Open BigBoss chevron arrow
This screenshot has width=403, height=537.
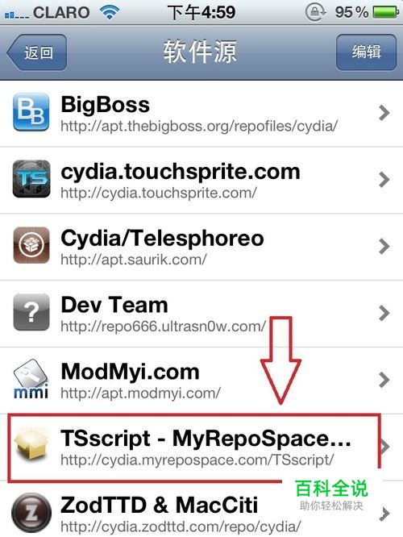coord(384,113)
